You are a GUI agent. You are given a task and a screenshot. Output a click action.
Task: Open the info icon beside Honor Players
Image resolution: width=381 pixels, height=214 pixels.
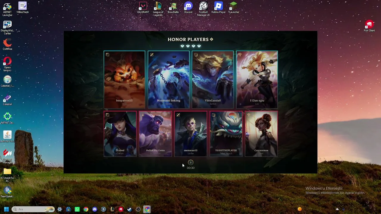[x=212, y=39]
